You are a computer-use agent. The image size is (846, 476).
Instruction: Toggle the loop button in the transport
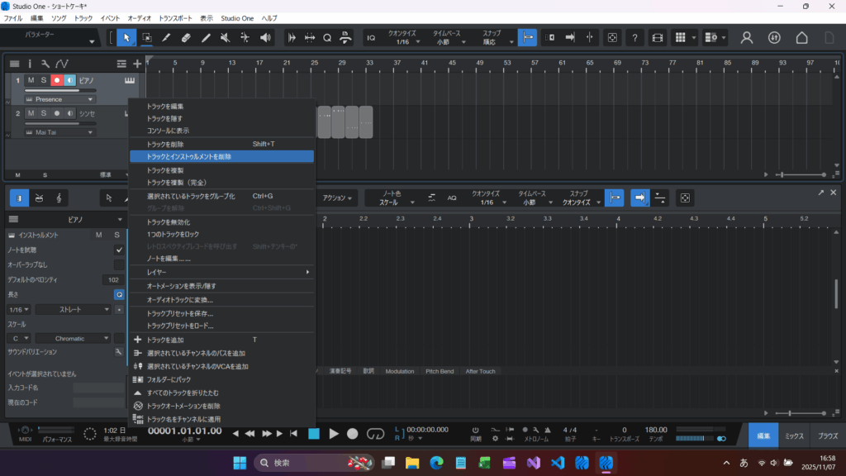[x=376, y=433]
